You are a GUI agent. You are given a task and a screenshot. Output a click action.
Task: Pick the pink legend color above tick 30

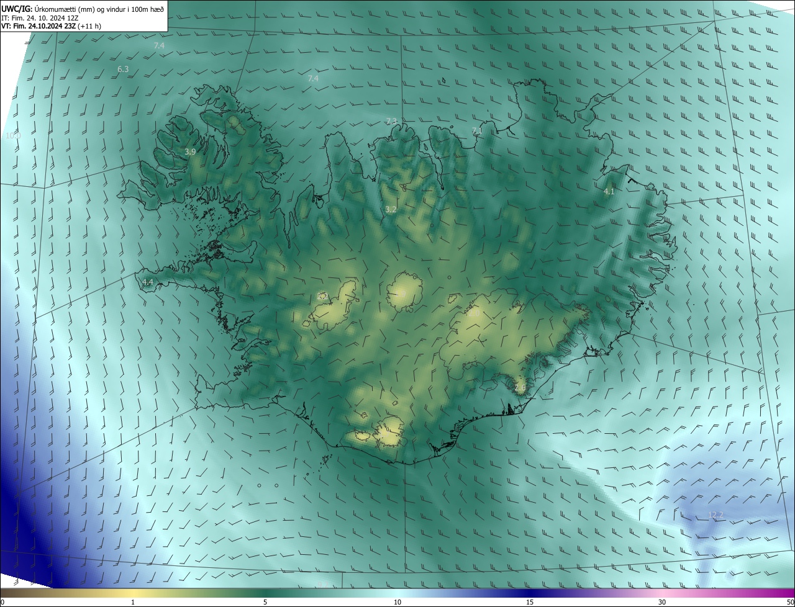point(662,593)
